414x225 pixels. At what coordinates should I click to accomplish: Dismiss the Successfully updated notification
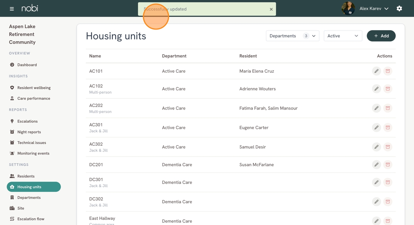(x=271, y=9)
